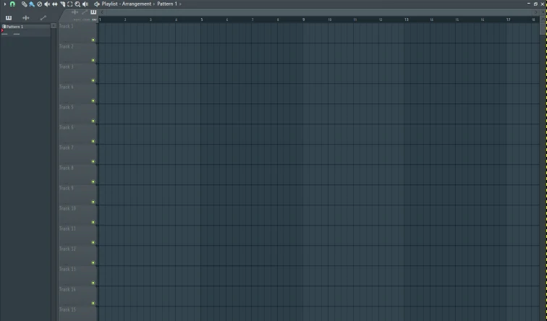The height and width of the screenshot is (321, 547).
Task: Show pattern clips using piano icon
Action: (x=9, y=17)
